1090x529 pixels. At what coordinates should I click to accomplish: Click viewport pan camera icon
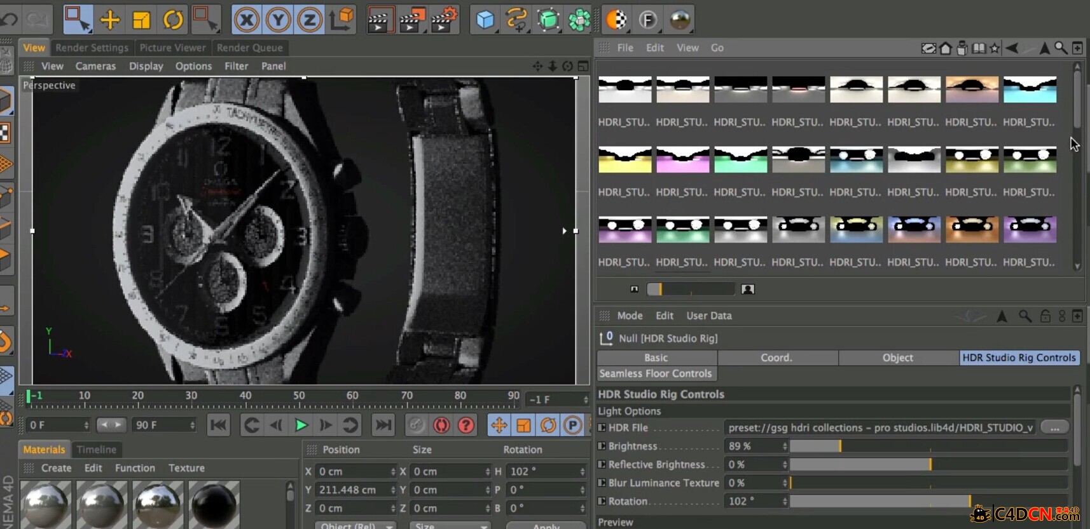coord(537,66)
